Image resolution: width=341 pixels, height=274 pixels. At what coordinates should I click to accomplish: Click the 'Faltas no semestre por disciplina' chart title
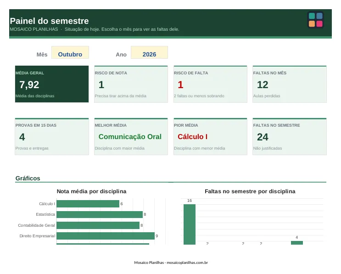coord(250,191)
